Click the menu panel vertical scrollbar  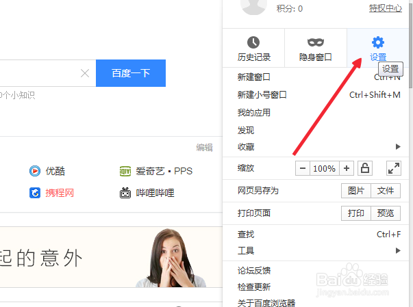411,44
